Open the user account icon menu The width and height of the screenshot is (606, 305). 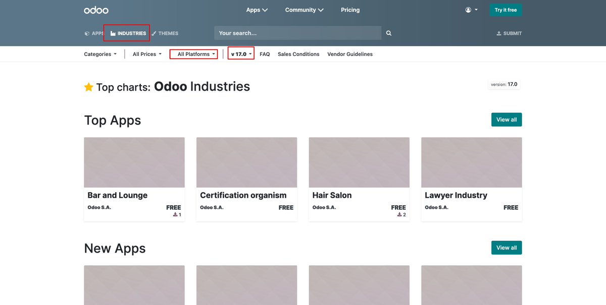pyautogui.click(x=471, y=10)
